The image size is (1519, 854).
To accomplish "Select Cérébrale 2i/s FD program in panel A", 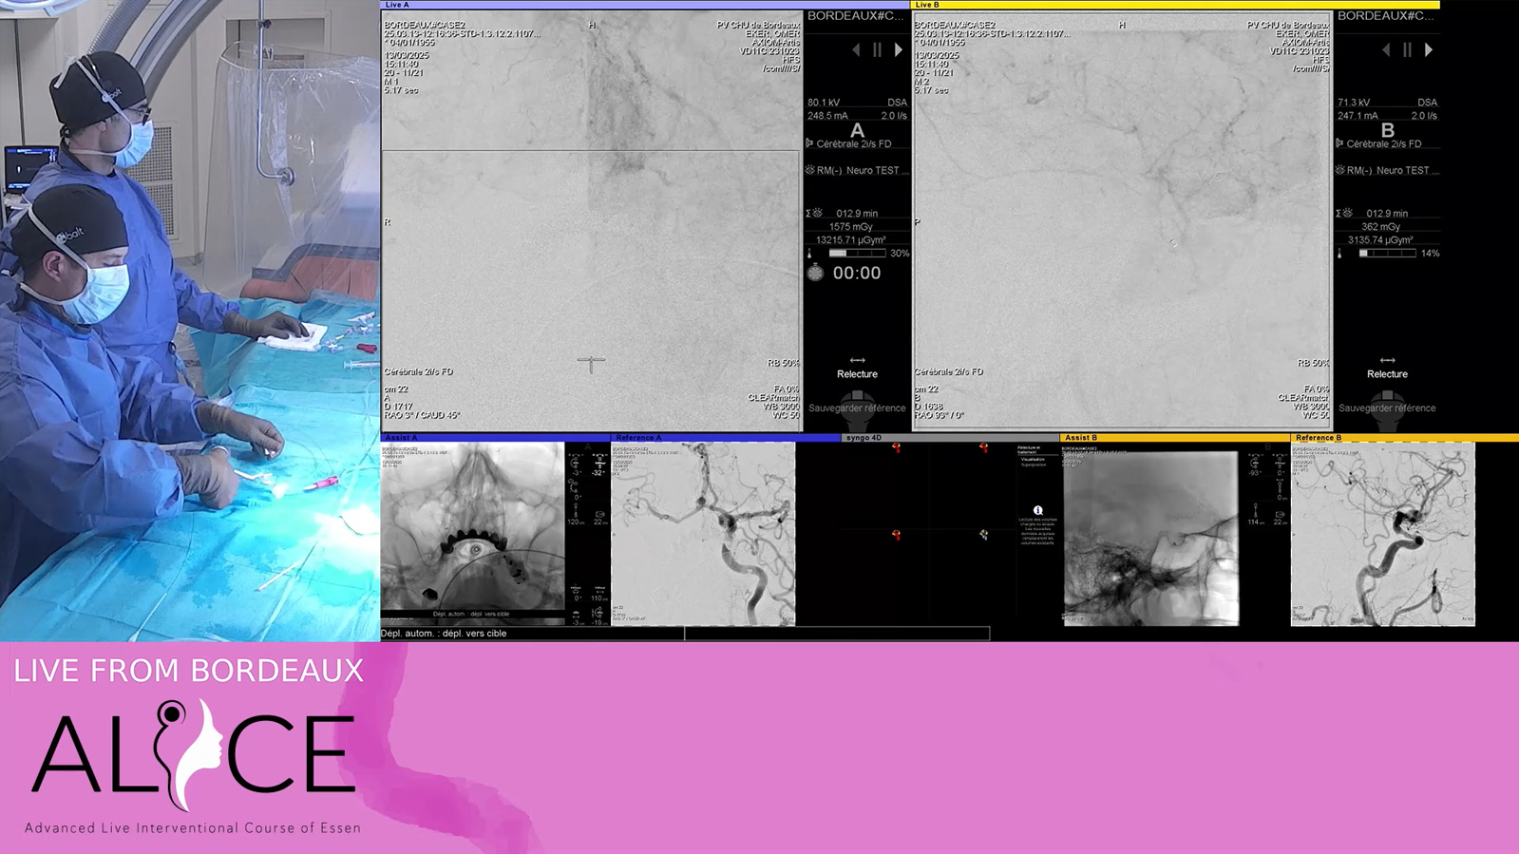I will tap(853, 144).
